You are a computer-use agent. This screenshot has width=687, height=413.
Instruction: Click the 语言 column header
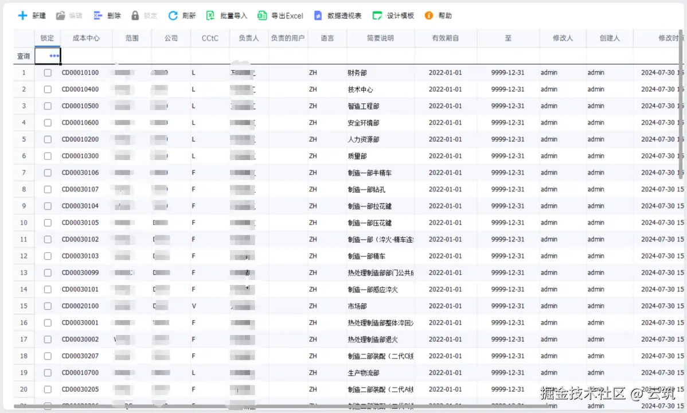coord(327,38)
